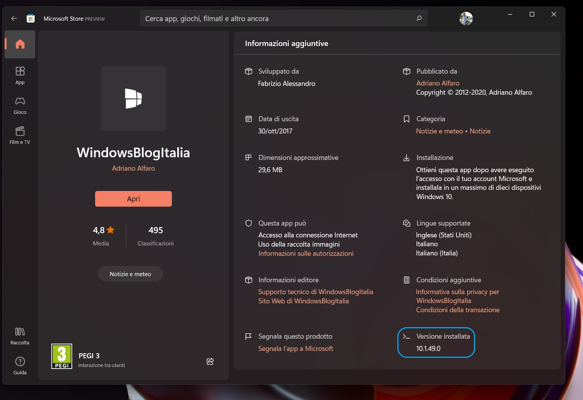Go back using the back arrow
Image resolution: width=583 pixels, height=400 pixels.
pos(14,18)
